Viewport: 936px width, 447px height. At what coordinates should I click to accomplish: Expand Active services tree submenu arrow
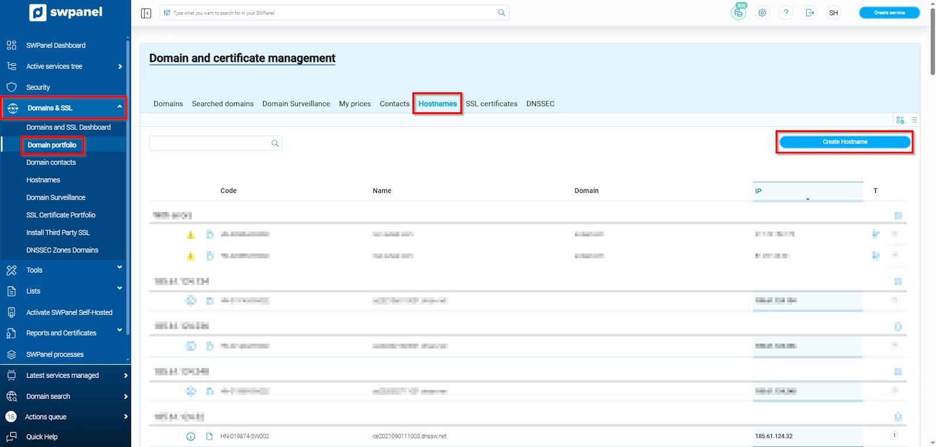pos(120,66)
